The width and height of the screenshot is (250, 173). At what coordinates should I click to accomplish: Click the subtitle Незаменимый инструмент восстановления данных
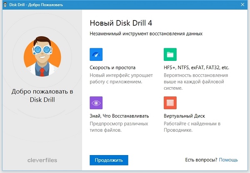tap(146, 34)
